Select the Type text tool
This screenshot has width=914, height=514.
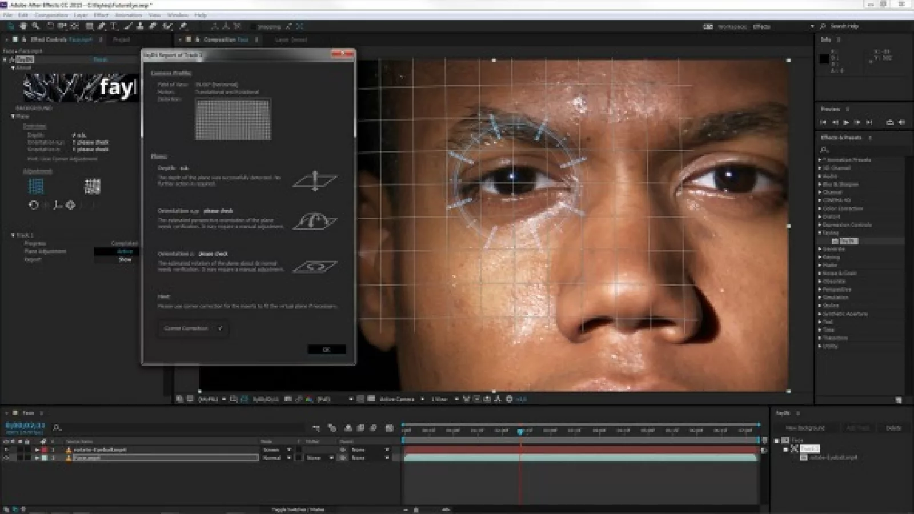pos(114,26)
